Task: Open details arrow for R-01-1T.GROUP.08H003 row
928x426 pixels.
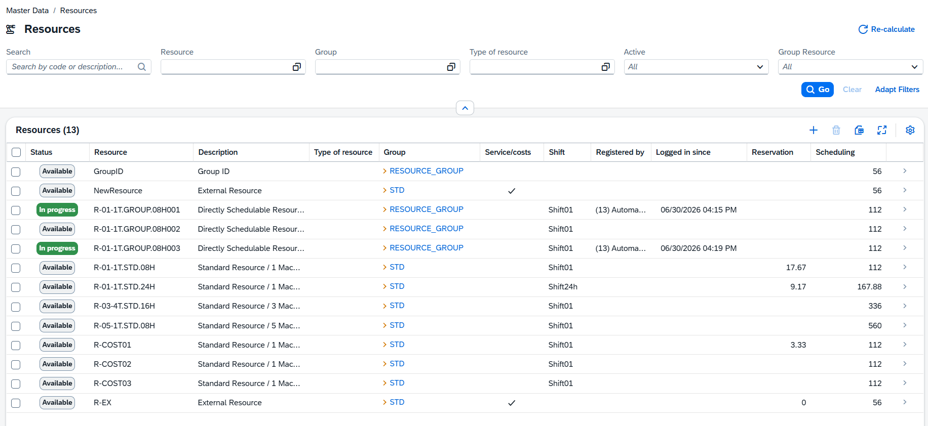Action: tap(905, 248)
